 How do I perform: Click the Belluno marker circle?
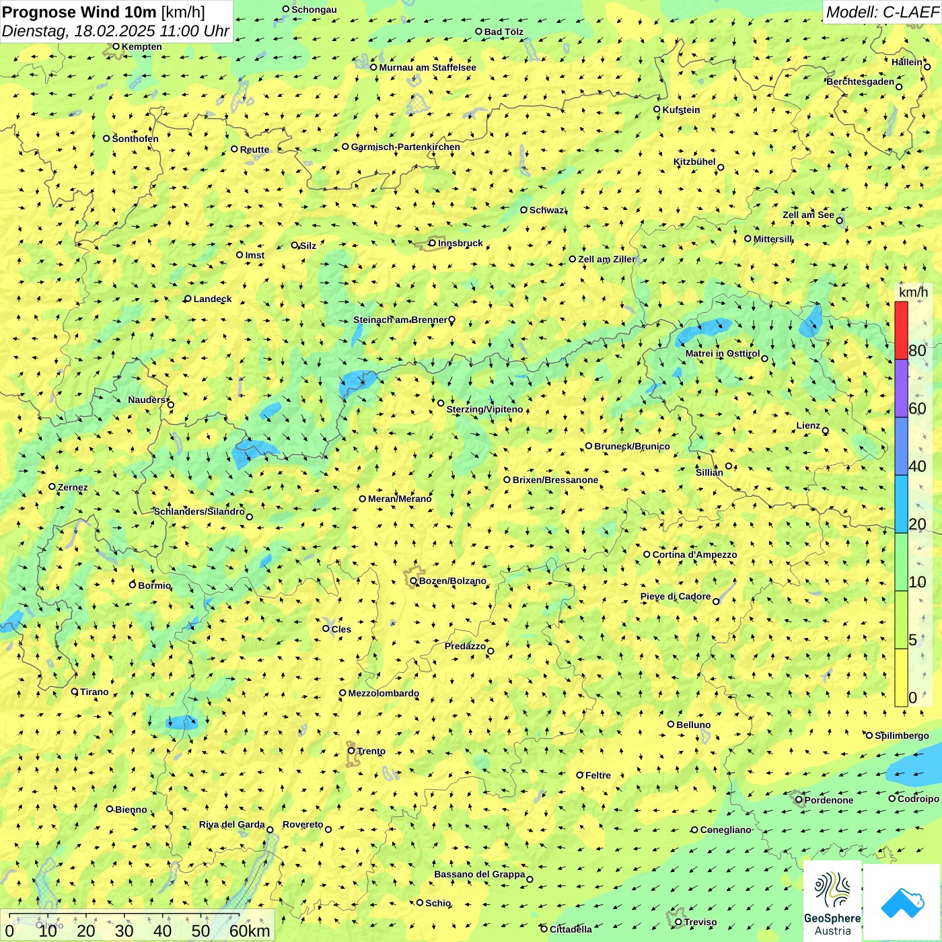[x=671, y=724]
